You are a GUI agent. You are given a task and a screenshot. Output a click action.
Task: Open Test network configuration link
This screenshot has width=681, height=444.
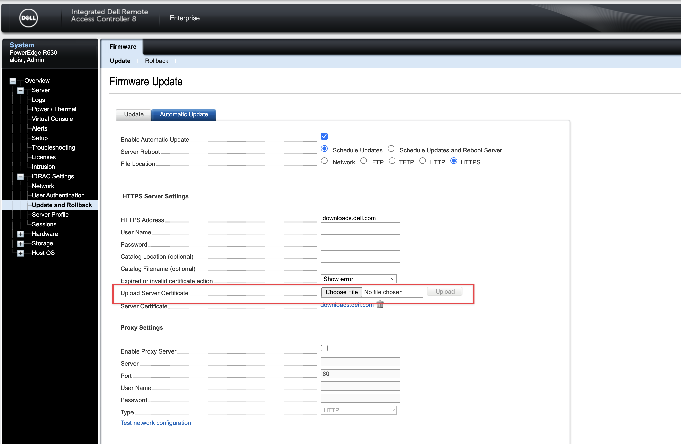point(156,423)
